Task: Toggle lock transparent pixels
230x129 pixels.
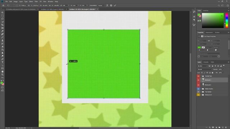Action: (202, 73)
